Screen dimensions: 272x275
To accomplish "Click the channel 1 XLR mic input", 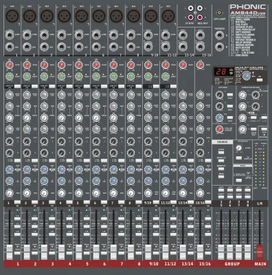I will tap(12, 16).
